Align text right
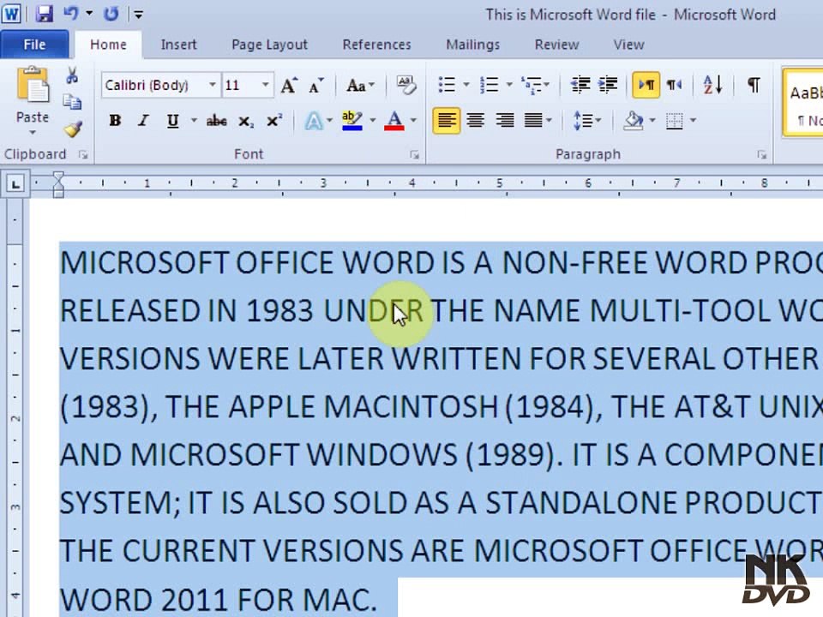This screenshot has height=617, width=823. (x=505, y=121)
